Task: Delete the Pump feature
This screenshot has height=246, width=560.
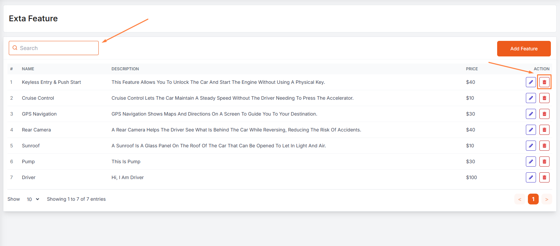Action: (x=544, y=162)
